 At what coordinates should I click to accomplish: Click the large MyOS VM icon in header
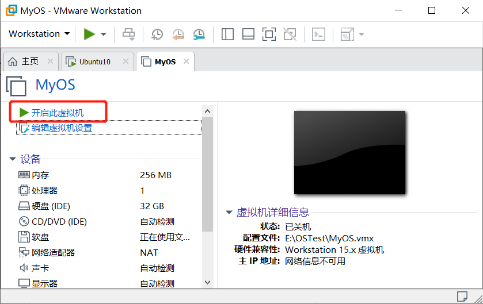coord(16,86)
